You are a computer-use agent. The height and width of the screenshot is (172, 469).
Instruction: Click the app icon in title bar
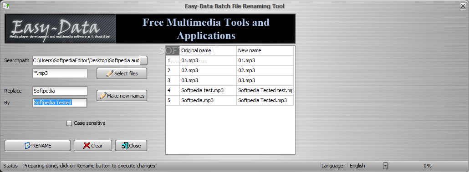click(x=6, y=6)
